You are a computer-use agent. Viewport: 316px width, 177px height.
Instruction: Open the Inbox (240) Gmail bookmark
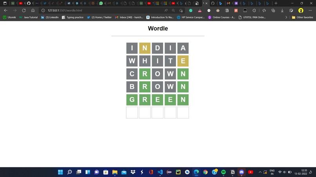coord(129,17)
